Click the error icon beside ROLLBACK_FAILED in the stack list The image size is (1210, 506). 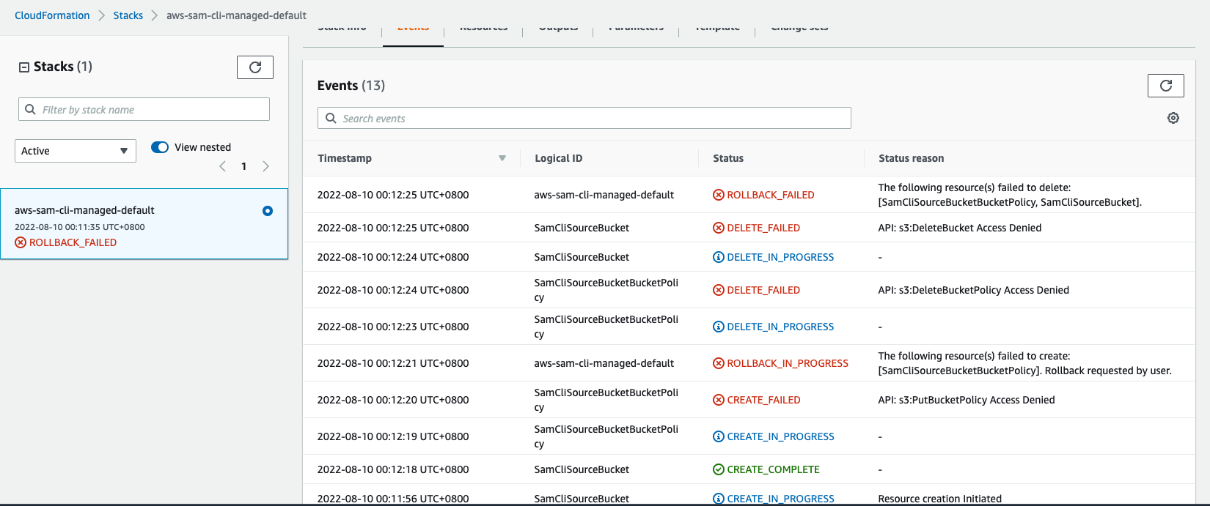pyautogui.click(x=21, y=242)
